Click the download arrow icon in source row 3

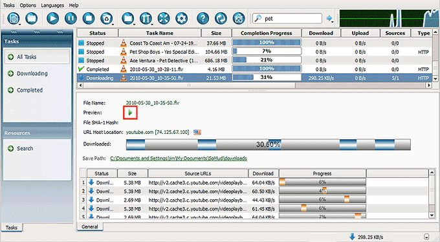(91, 199)
